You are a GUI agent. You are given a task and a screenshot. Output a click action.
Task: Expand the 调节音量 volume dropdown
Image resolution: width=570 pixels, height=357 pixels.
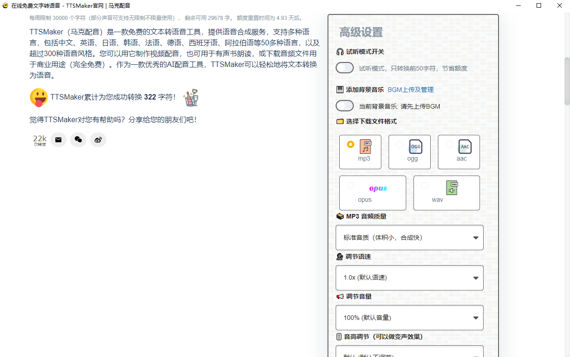click(409, 317)
